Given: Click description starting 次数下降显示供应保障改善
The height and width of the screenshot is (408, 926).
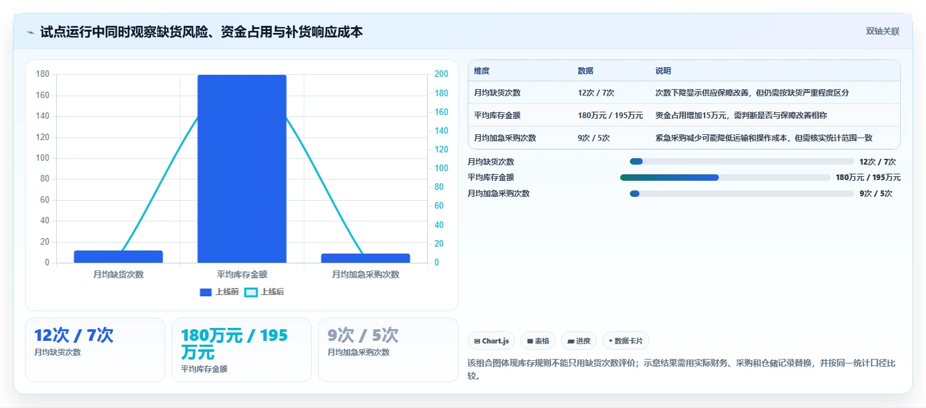Looking at the screenshot, I should [x=752, y=93].
